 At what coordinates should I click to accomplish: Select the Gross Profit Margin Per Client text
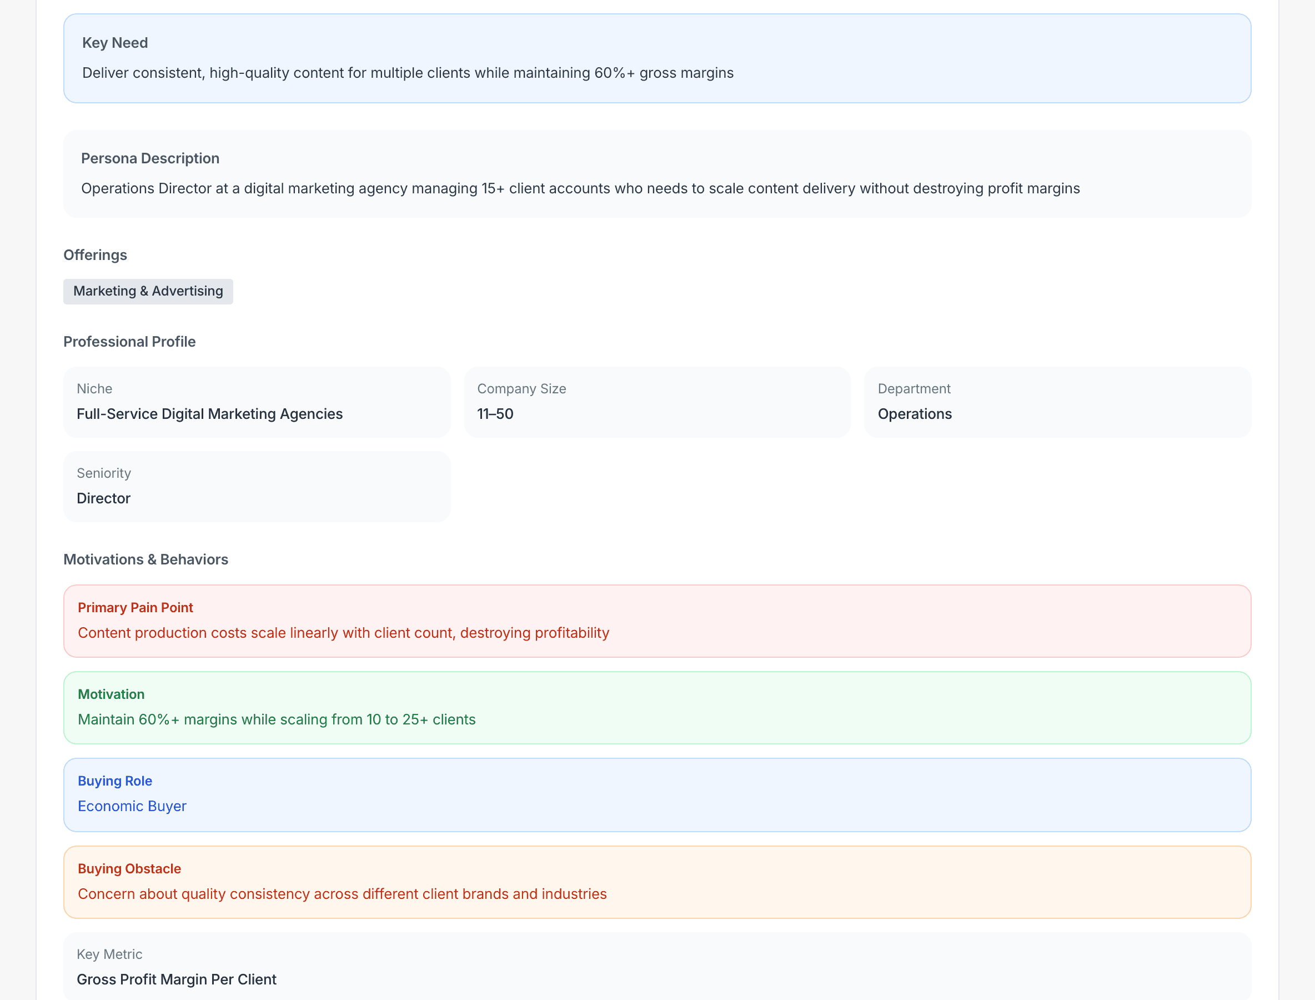176,979
